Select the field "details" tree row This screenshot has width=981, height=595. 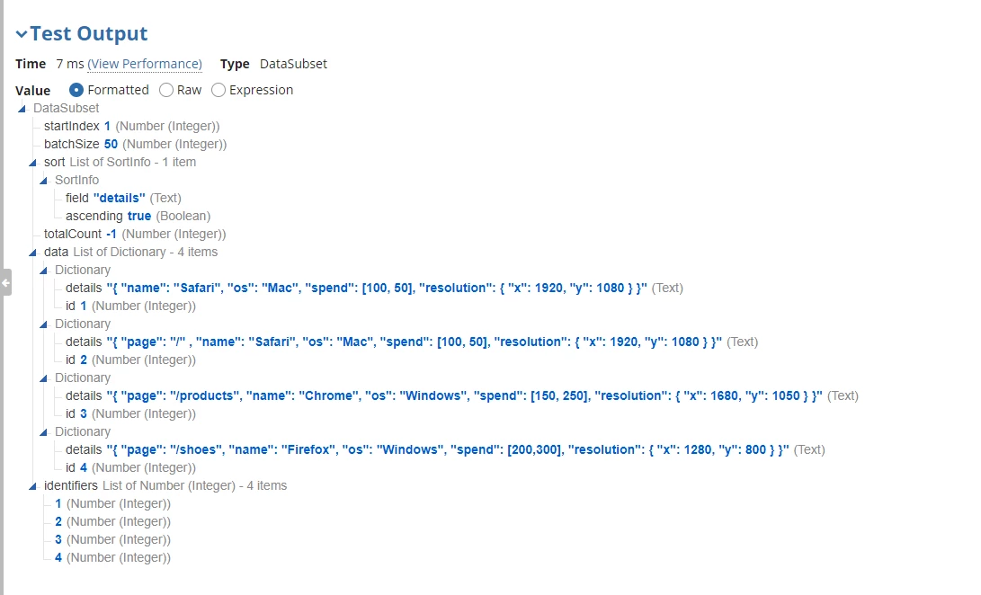[123, 198]
